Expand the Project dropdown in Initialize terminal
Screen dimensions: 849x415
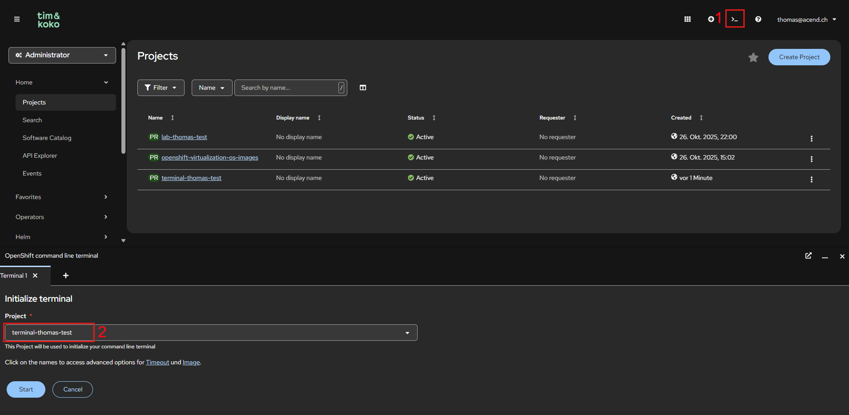tap(407, 332)
